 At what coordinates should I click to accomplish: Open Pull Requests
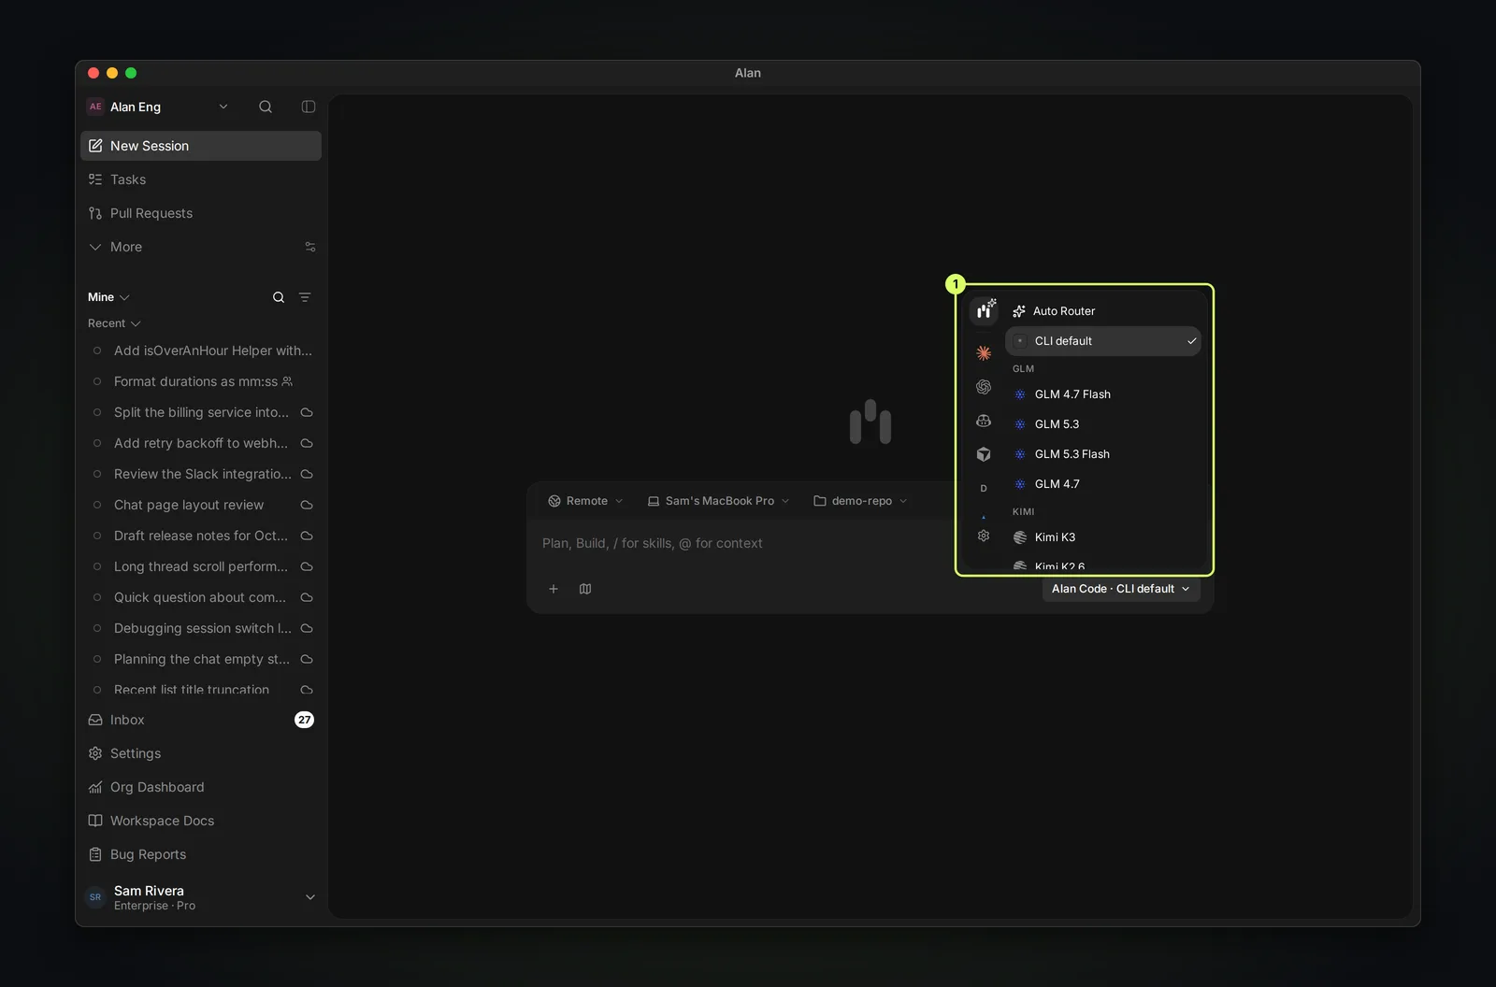click(x=200, y=213)
